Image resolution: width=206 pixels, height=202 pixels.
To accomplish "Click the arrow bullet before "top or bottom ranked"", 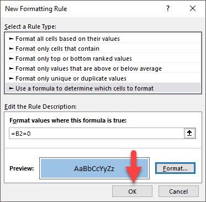I will 12,59.
